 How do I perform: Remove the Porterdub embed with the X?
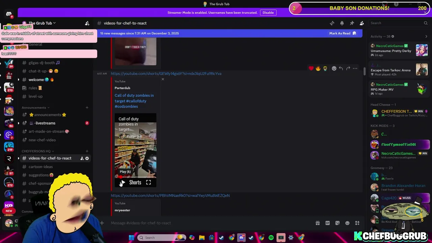(163, 79)
